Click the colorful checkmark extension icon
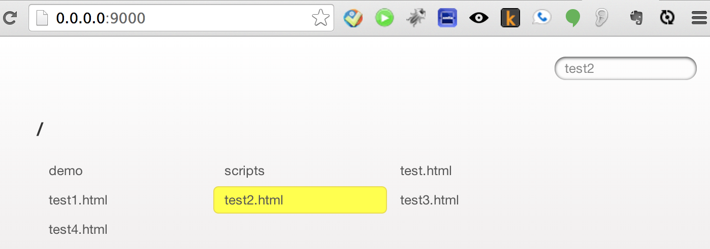 coord(353,19)
